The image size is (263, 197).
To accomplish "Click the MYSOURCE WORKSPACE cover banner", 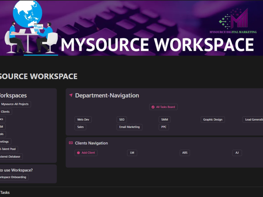I will point(131,28).
